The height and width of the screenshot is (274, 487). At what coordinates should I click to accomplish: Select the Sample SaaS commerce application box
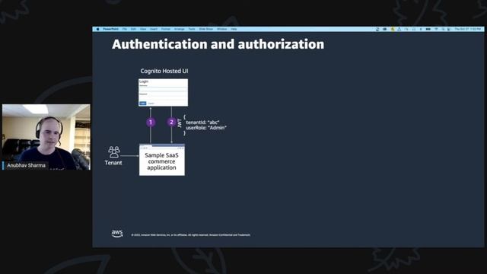[x=162, y=160]
